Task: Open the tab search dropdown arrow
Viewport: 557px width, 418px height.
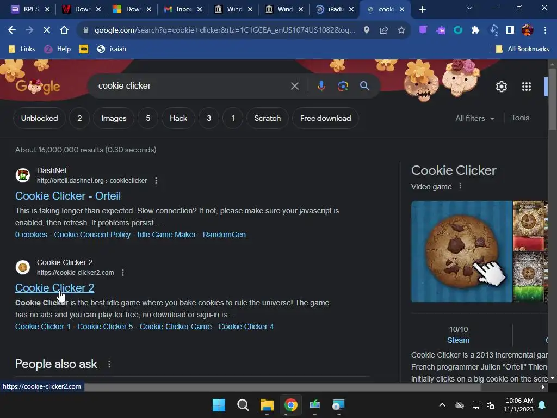Action: [469, 8]
